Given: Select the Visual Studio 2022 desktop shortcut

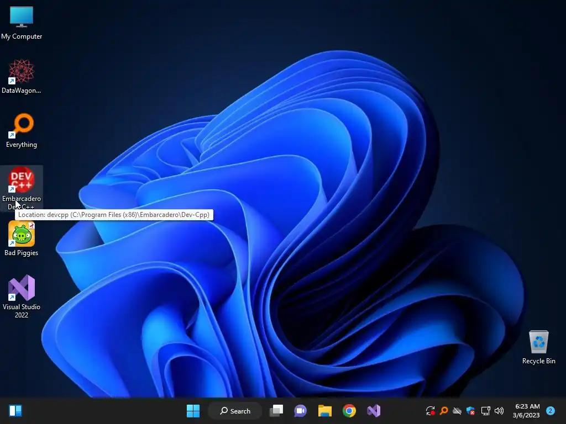Looking at the screenshot, I should (22, 296).
